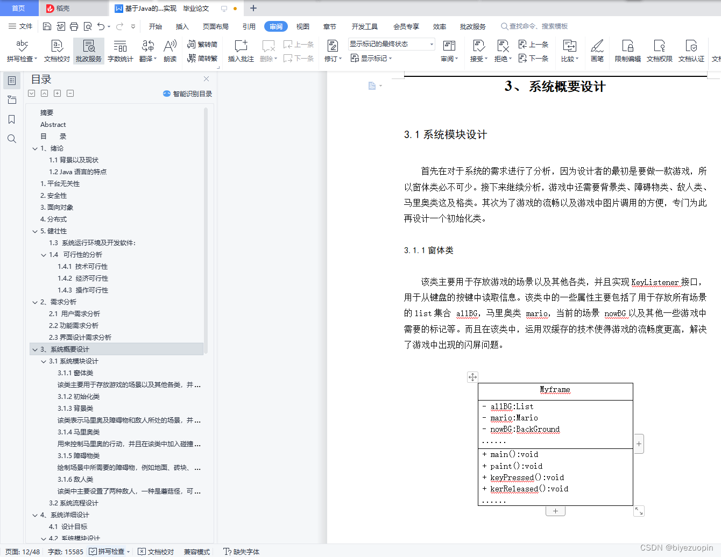Collapse the 4、系统详细设计 node

point(35,515)
